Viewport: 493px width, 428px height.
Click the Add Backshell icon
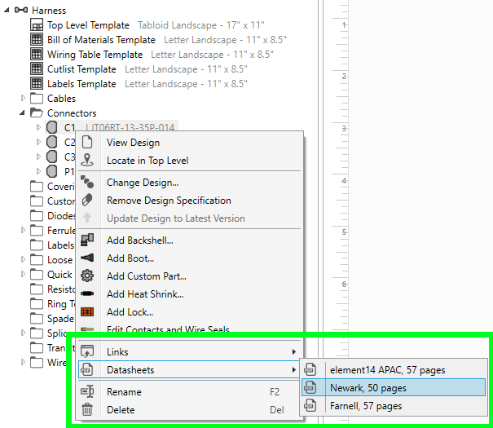pos(87,240)
